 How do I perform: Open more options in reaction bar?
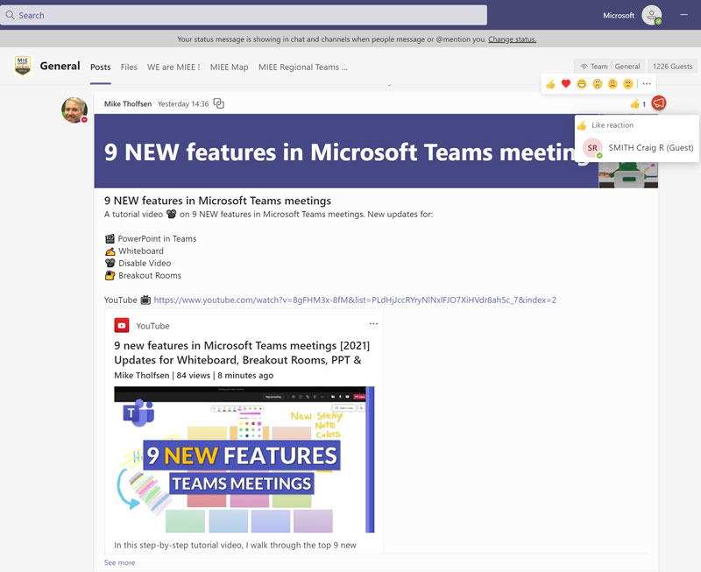647,83
